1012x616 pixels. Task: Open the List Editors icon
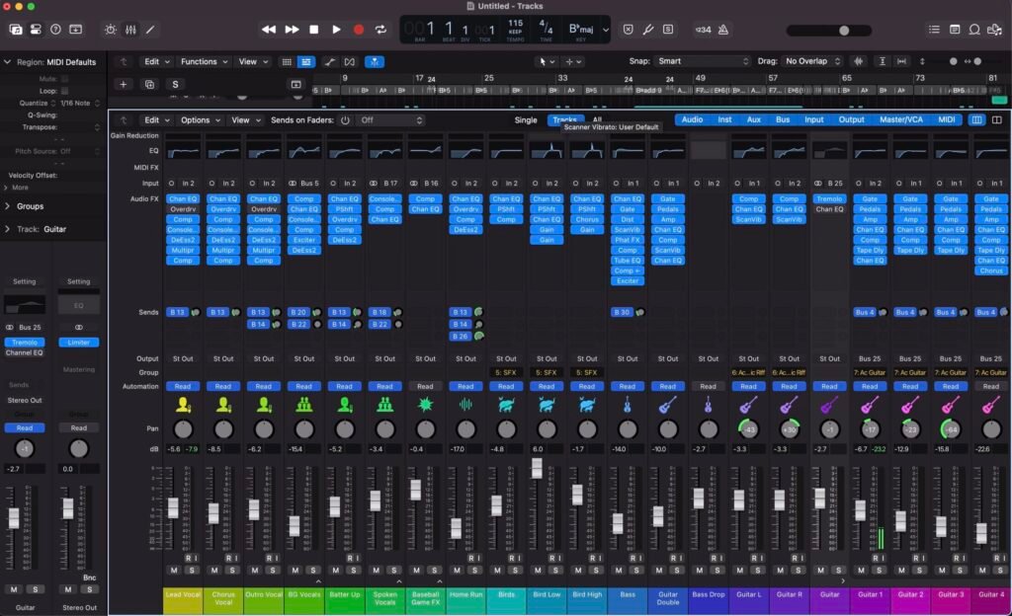click(x=934, y=30)
